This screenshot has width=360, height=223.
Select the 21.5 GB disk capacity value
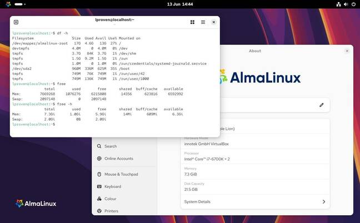(x=191, y=190)
